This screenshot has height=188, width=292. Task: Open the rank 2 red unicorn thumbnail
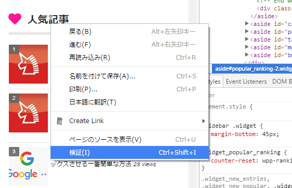click(x=28, y=113)
